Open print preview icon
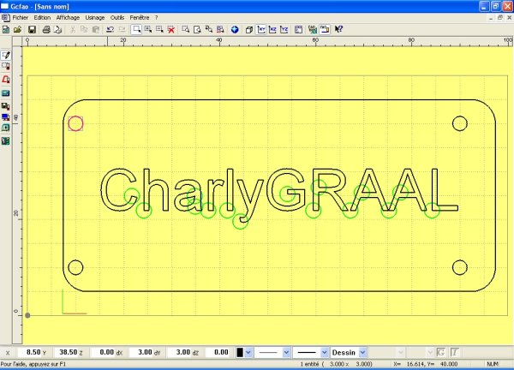The width and height of the screenshot is (514, 370). click(x=57, y=30)
